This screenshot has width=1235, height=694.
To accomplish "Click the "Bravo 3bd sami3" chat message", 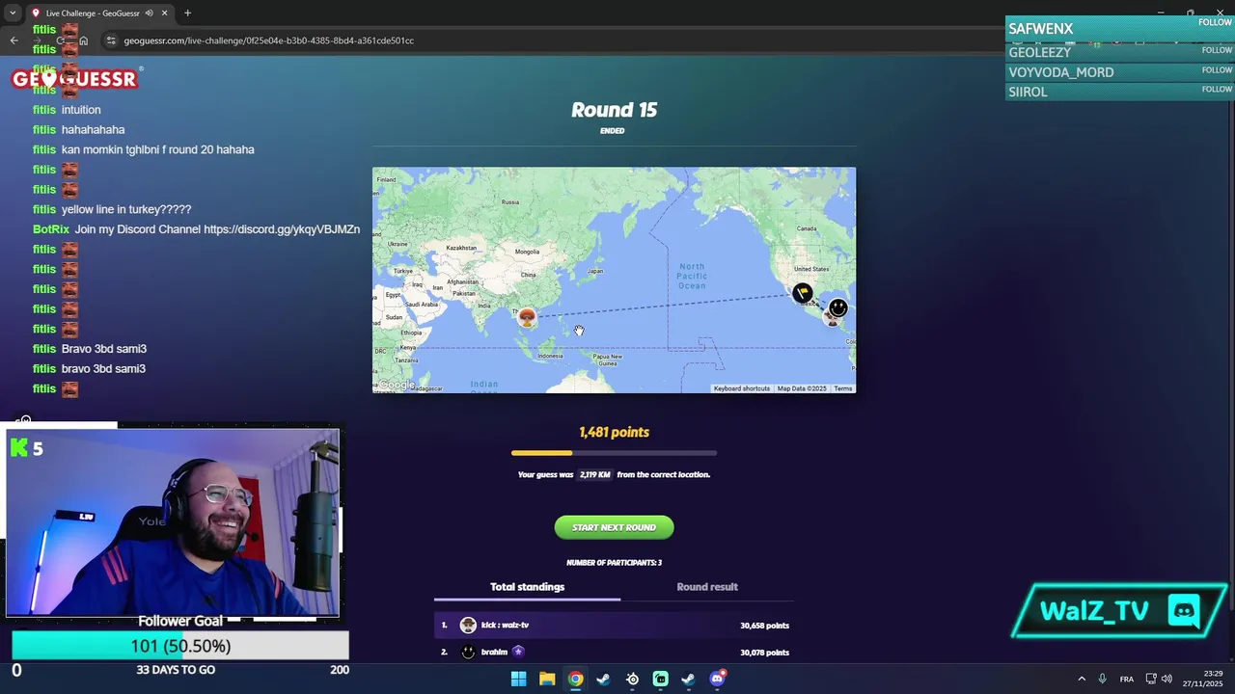I will 103,349.
